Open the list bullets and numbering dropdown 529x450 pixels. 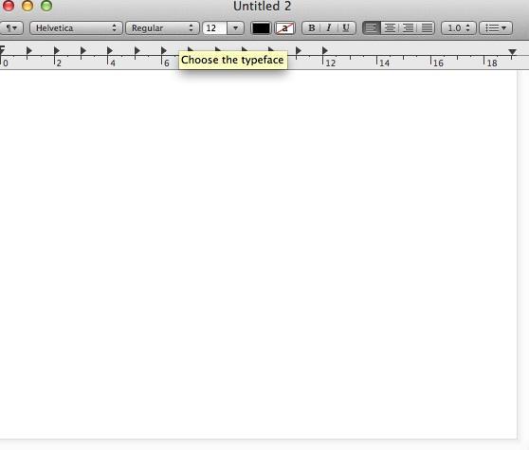[x=496, y=28]
